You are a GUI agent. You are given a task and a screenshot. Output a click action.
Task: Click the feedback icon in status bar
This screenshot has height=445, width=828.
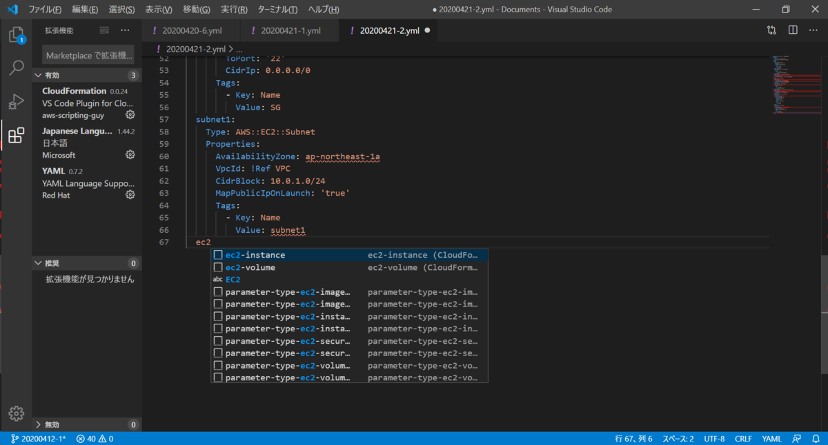click(797, 438)
